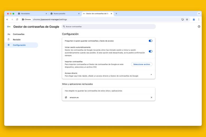Click the Google Password Manager key logo
This screenshot has height=137, width=206.
click(9, 27)
